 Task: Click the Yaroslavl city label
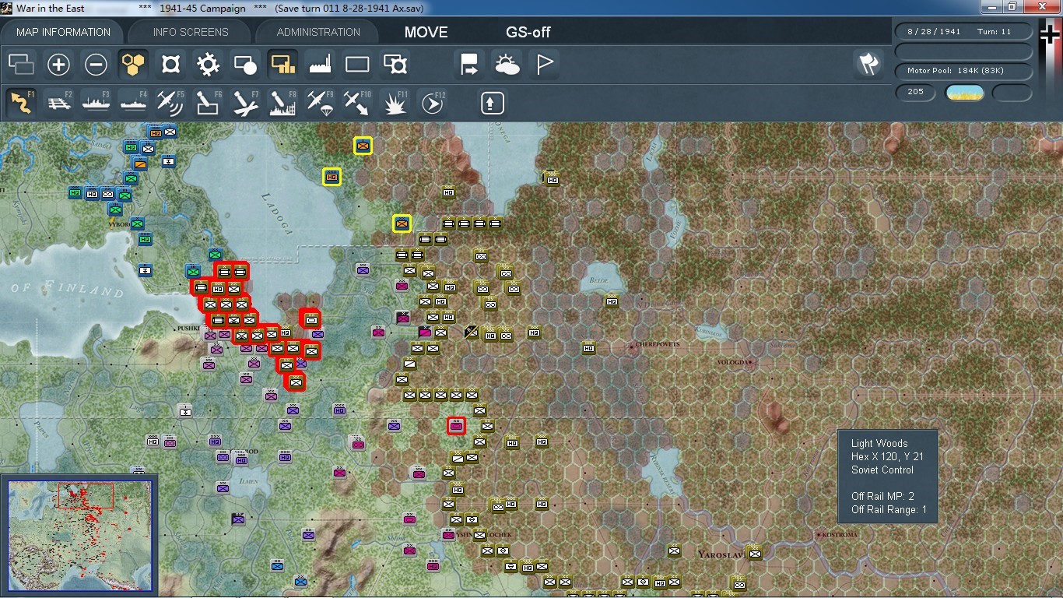coord(721,554)
